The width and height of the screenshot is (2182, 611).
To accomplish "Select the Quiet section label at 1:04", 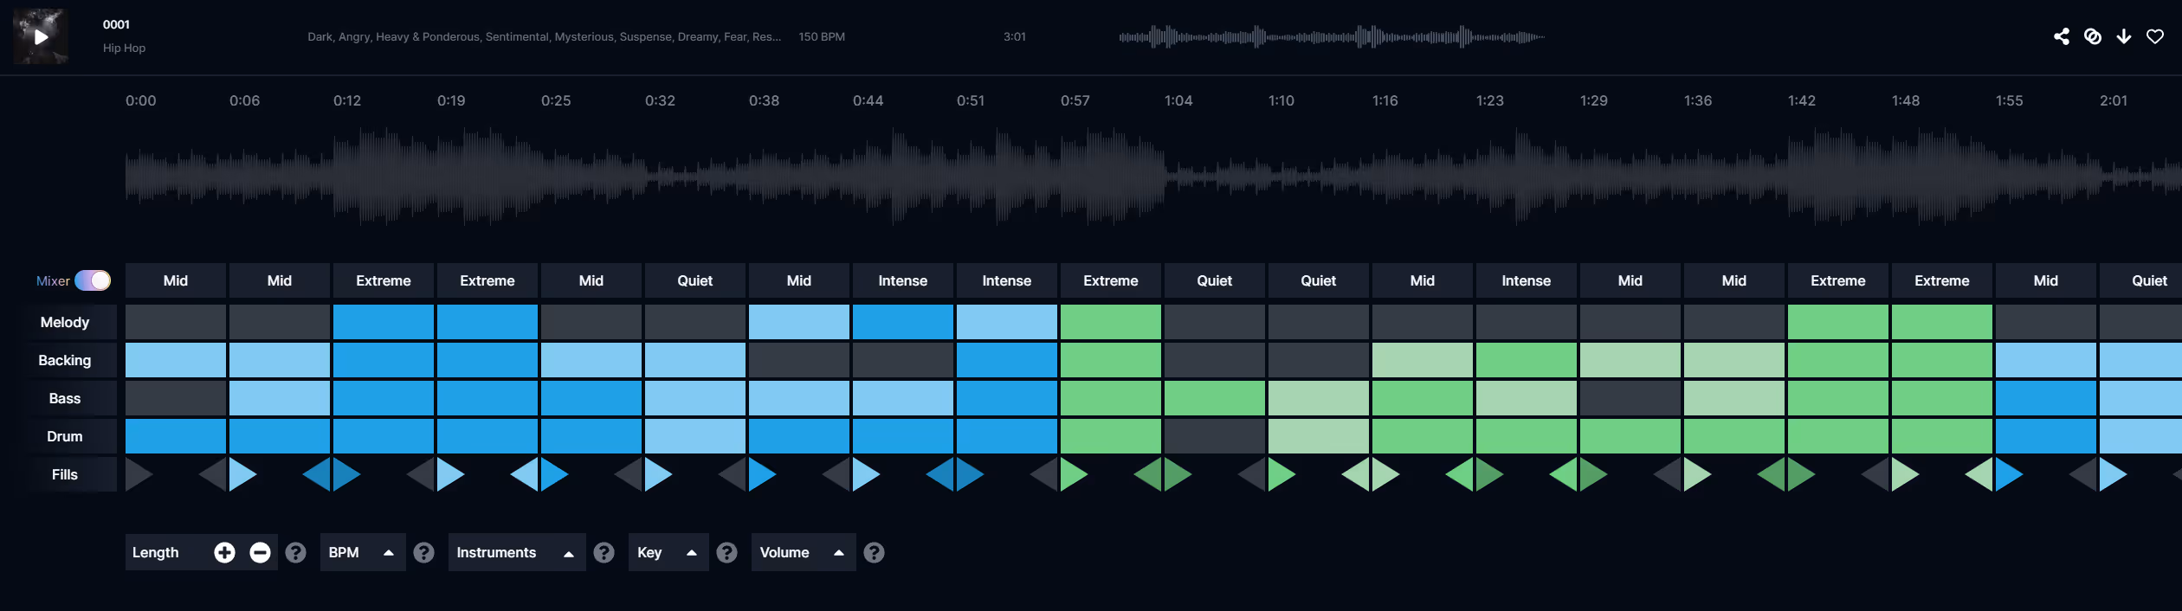I will (1215, 280).
